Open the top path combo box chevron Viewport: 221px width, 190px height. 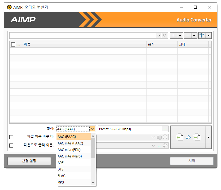pos(159,35)
